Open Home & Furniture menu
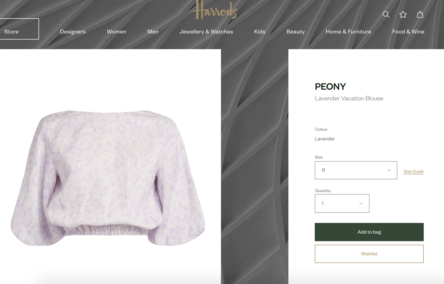The height and width of the screenshot is (284, 444). coord(348,32)
